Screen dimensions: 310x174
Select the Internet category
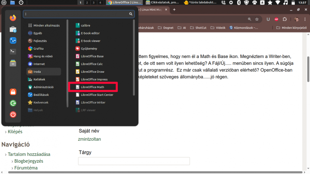[44, 64]
